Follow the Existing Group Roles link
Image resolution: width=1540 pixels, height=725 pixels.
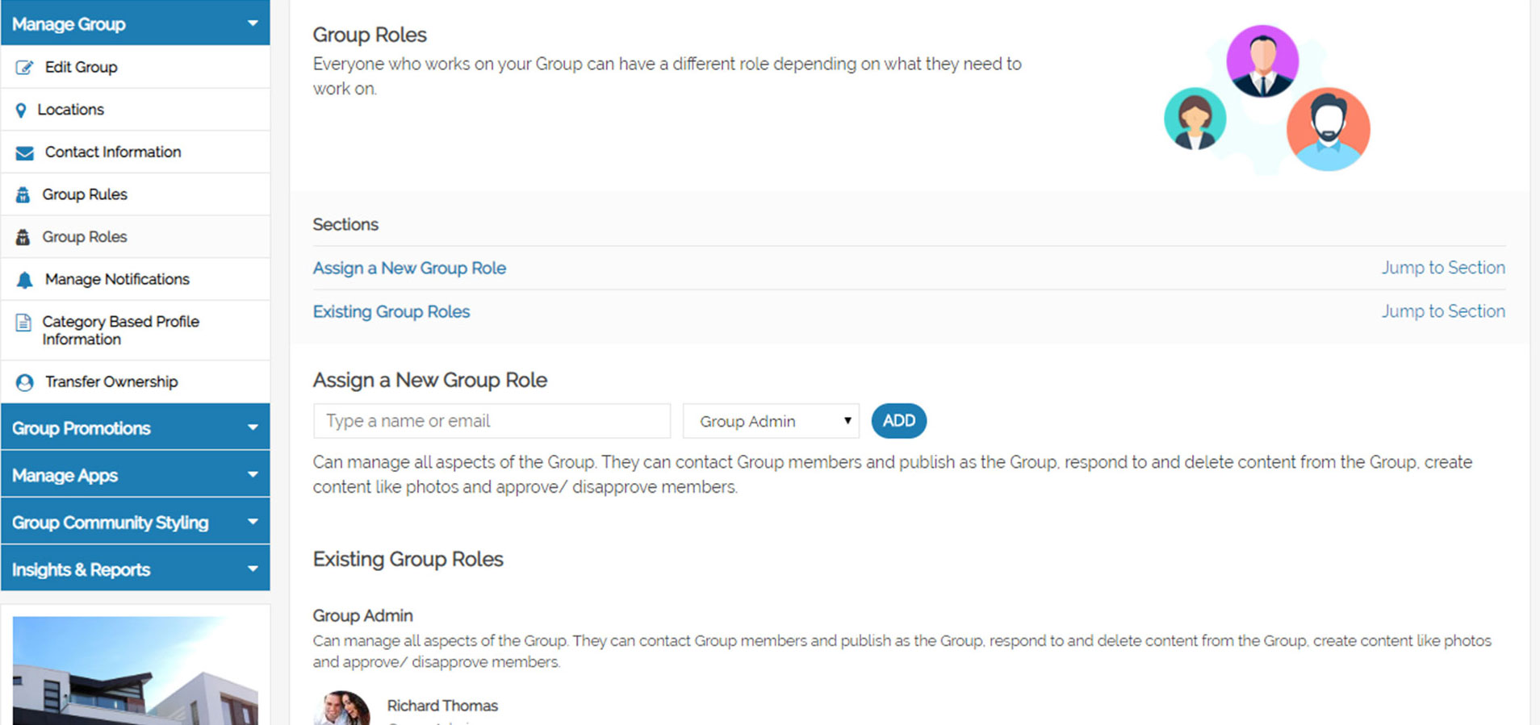391,311
